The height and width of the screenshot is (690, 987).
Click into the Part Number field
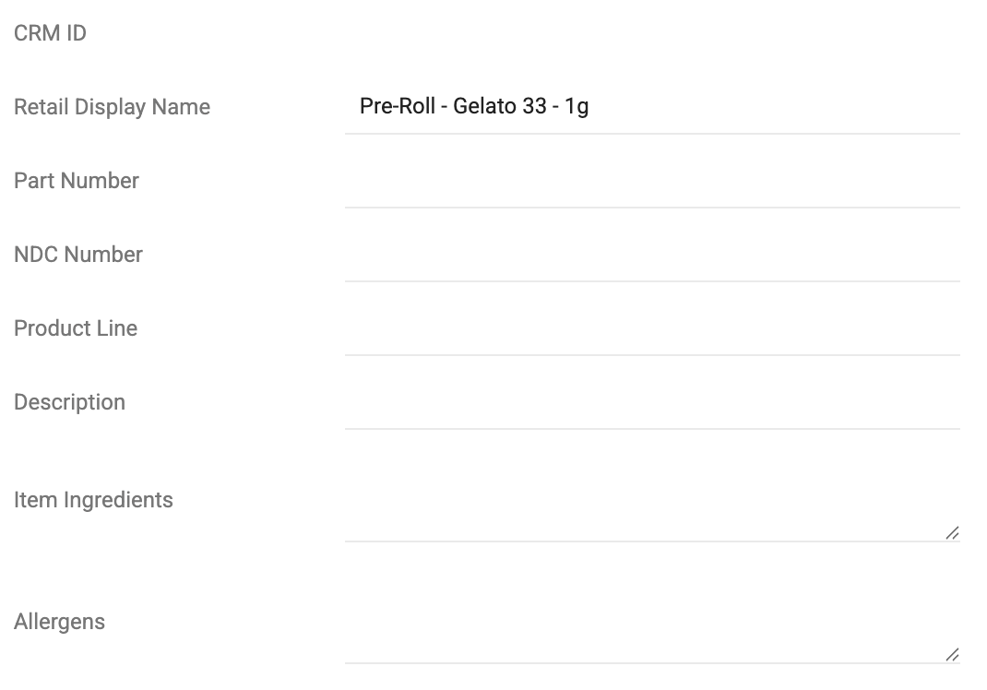pyautogui.click(x=652, y=181)
